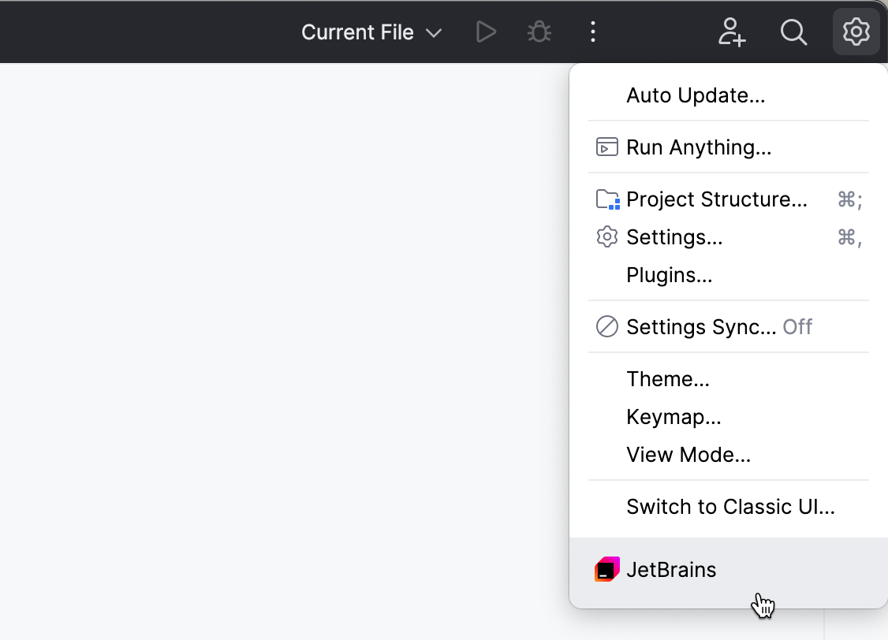Open Search Everywhere magnifier icon
Screen dimensions: 888x640
793,32
